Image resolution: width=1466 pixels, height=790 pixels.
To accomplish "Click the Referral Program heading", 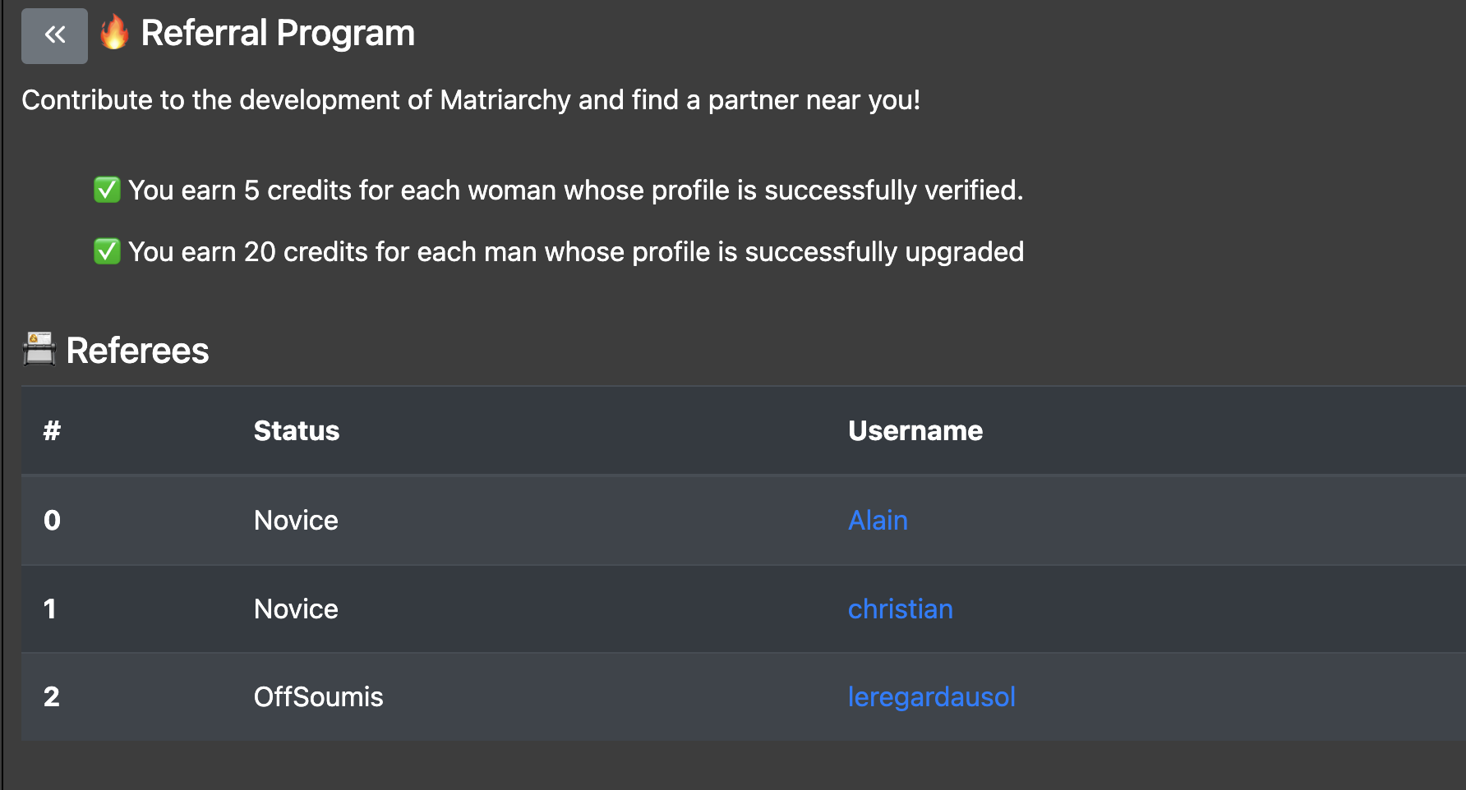I will coord(278,33).
